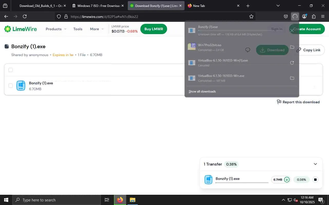329x205 pixels.
Task: Focus the limewire.com address bar
Action: pyautogui.click(x=155, y=16)
